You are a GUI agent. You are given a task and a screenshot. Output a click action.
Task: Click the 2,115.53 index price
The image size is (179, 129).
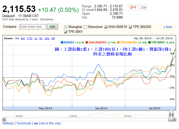tap(19, 9)
